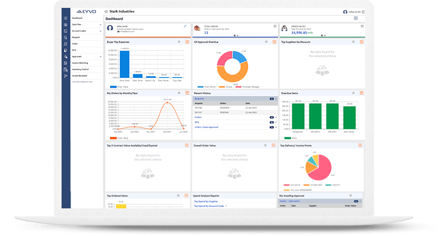
Task: Click the dashboard grid icon in left rail
Action: tap(65, 18)
